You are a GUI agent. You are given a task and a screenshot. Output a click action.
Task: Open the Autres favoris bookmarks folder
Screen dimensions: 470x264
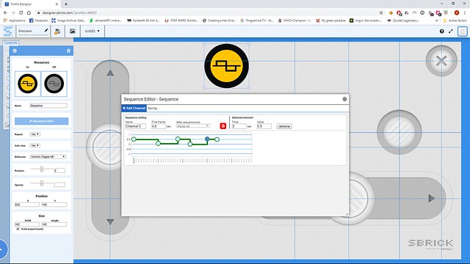tap(455, 21)
